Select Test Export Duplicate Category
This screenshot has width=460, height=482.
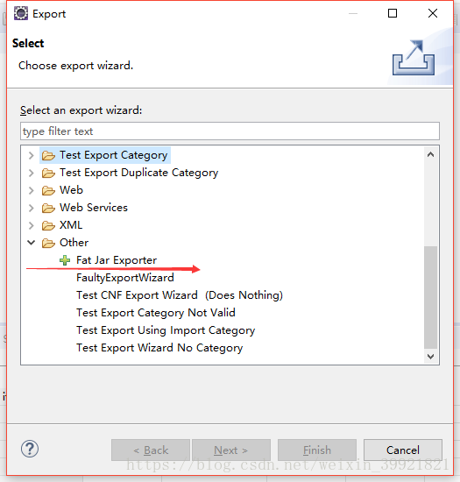139,173
